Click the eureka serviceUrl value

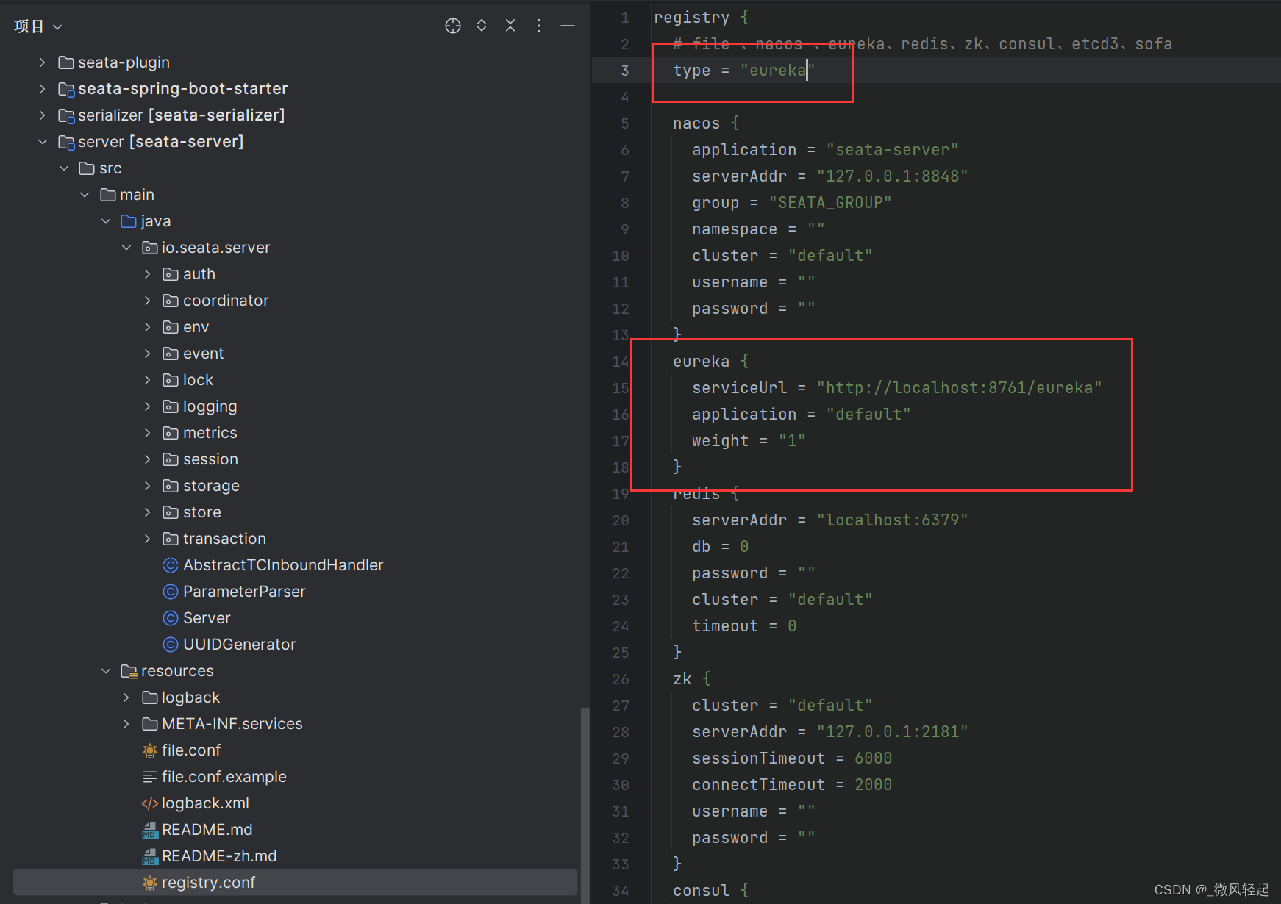[959, 388]
